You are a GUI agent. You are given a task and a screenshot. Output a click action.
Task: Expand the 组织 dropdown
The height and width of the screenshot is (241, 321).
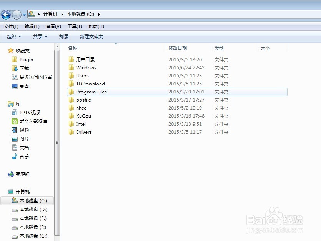click(13, 36)
